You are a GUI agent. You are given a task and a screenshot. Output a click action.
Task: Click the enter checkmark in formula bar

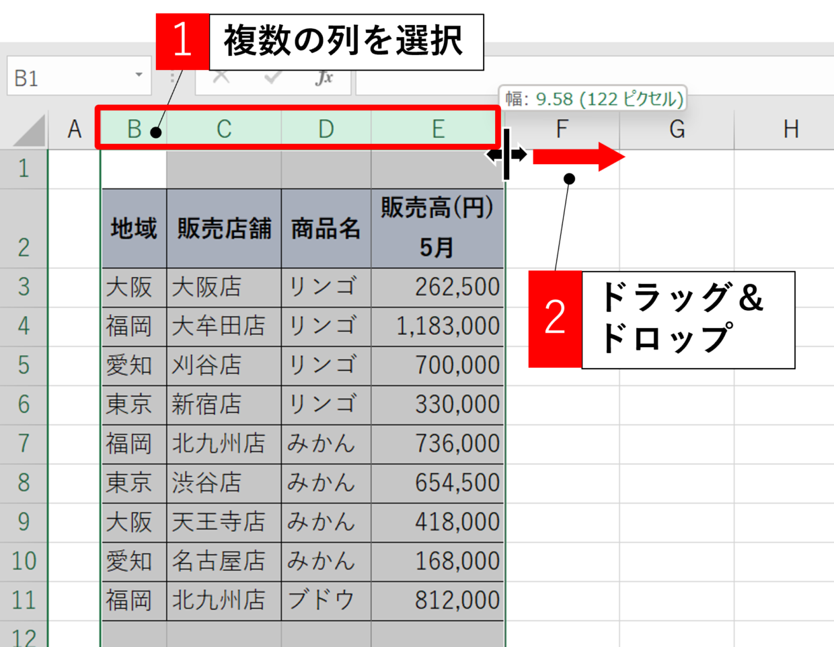click(272, 79)
